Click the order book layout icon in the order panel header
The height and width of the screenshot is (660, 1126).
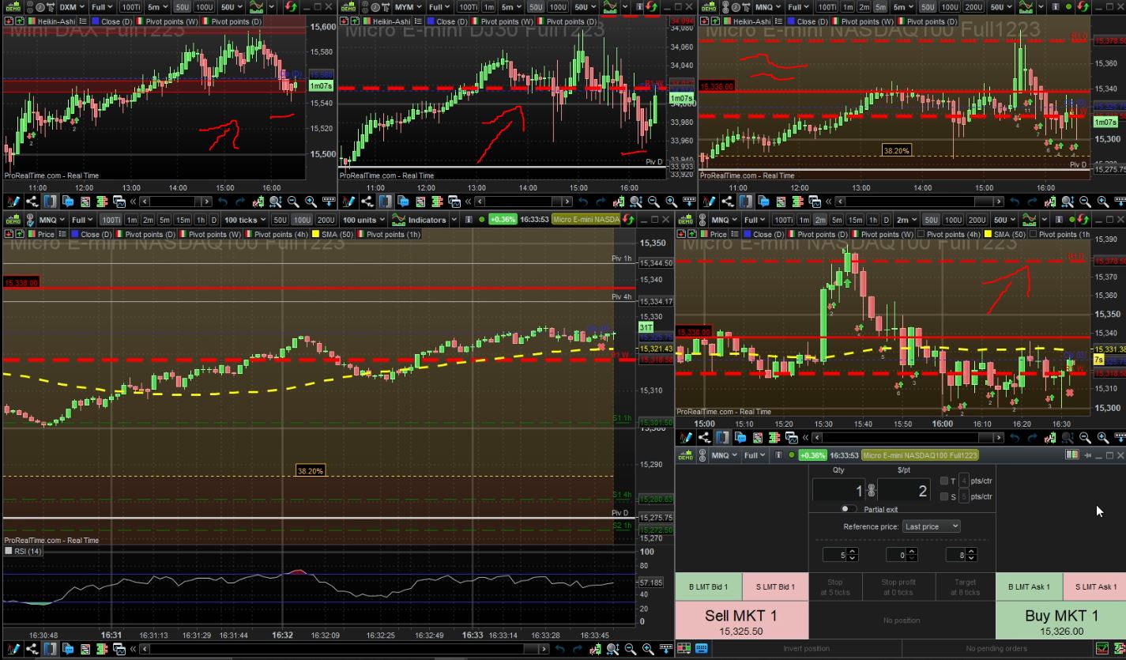point(1072,455)
